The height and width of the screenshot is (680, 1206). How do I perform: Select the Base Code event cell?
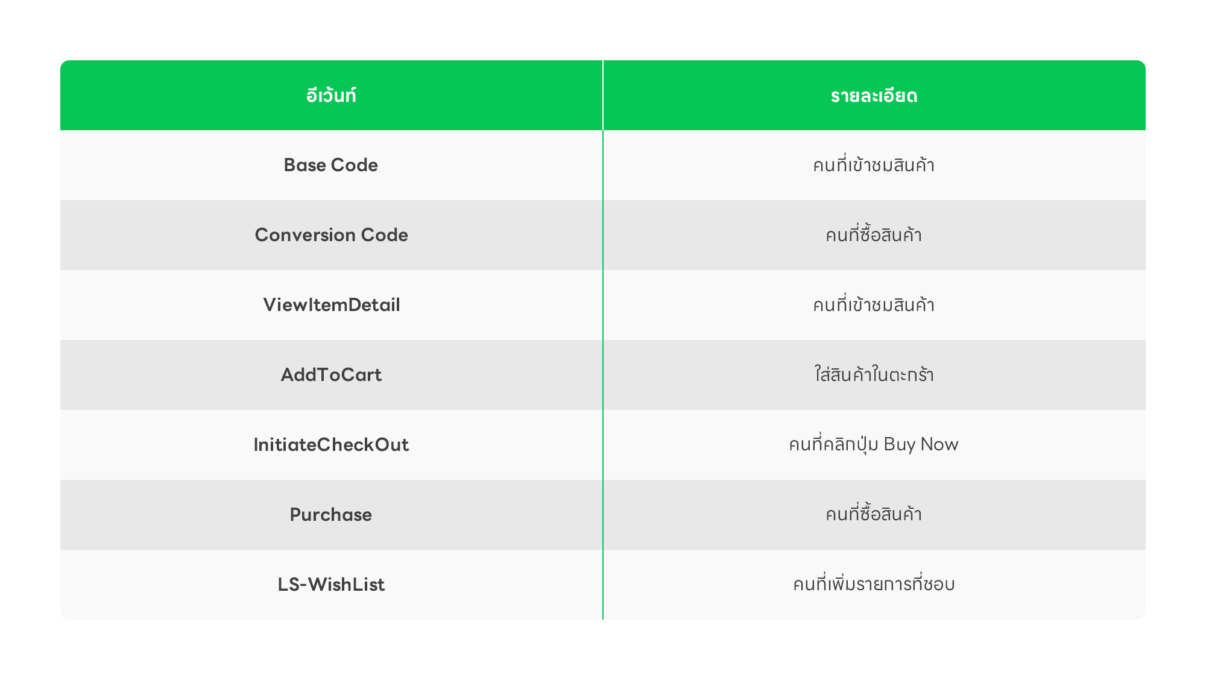click(x=331, y=165)
